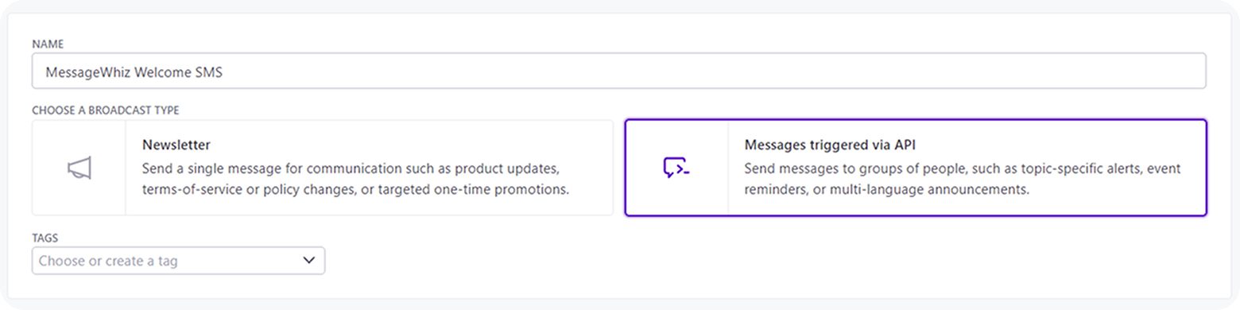Screen dimensions: 1240x310
Task: Focus the Name input field
Action: click(618, 71)
